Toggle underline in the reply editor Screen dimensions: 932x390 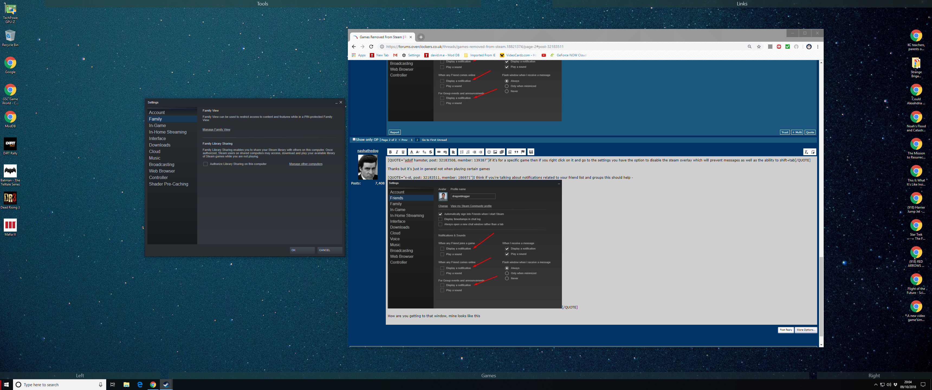[x=403, y=152]
